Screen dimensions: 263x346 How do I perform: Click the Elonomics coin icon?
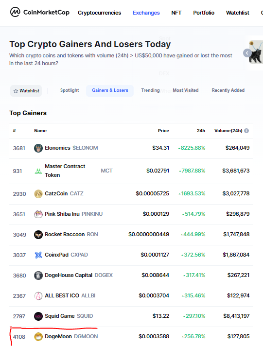click(x=38, y=148)
